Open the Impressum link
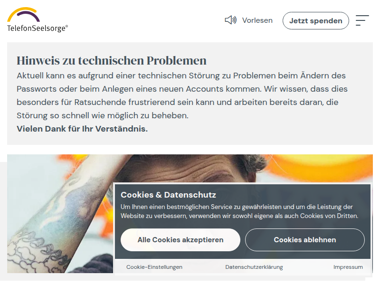380x285 pixels. point(348,267)
